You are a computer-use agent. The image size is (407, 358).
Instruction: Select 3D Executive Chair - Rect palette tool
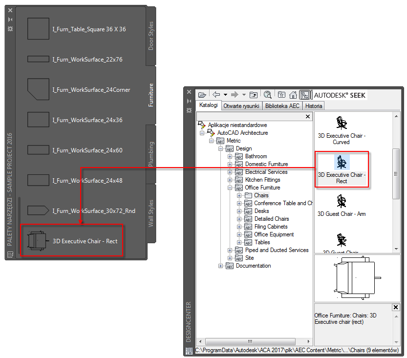click(72, 240)
